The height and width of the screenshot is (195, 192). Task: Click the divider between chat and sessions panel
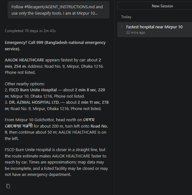point(114,97)
